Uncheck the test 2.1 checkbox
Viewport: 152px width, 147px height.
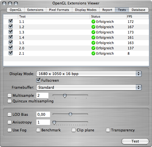pos(11,53)
